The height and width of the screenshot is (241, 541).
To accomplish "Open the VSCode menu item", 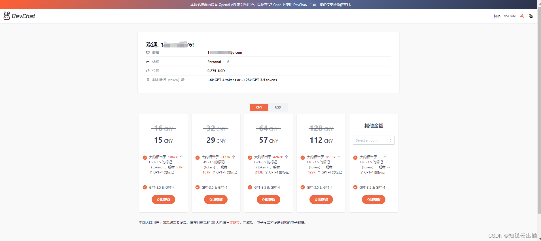I will point(510,16).
